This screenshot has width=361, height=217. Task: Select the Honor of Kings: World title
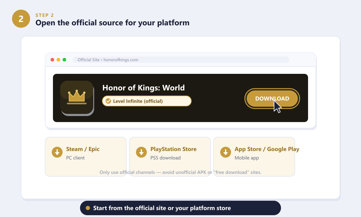click(143, 88)
